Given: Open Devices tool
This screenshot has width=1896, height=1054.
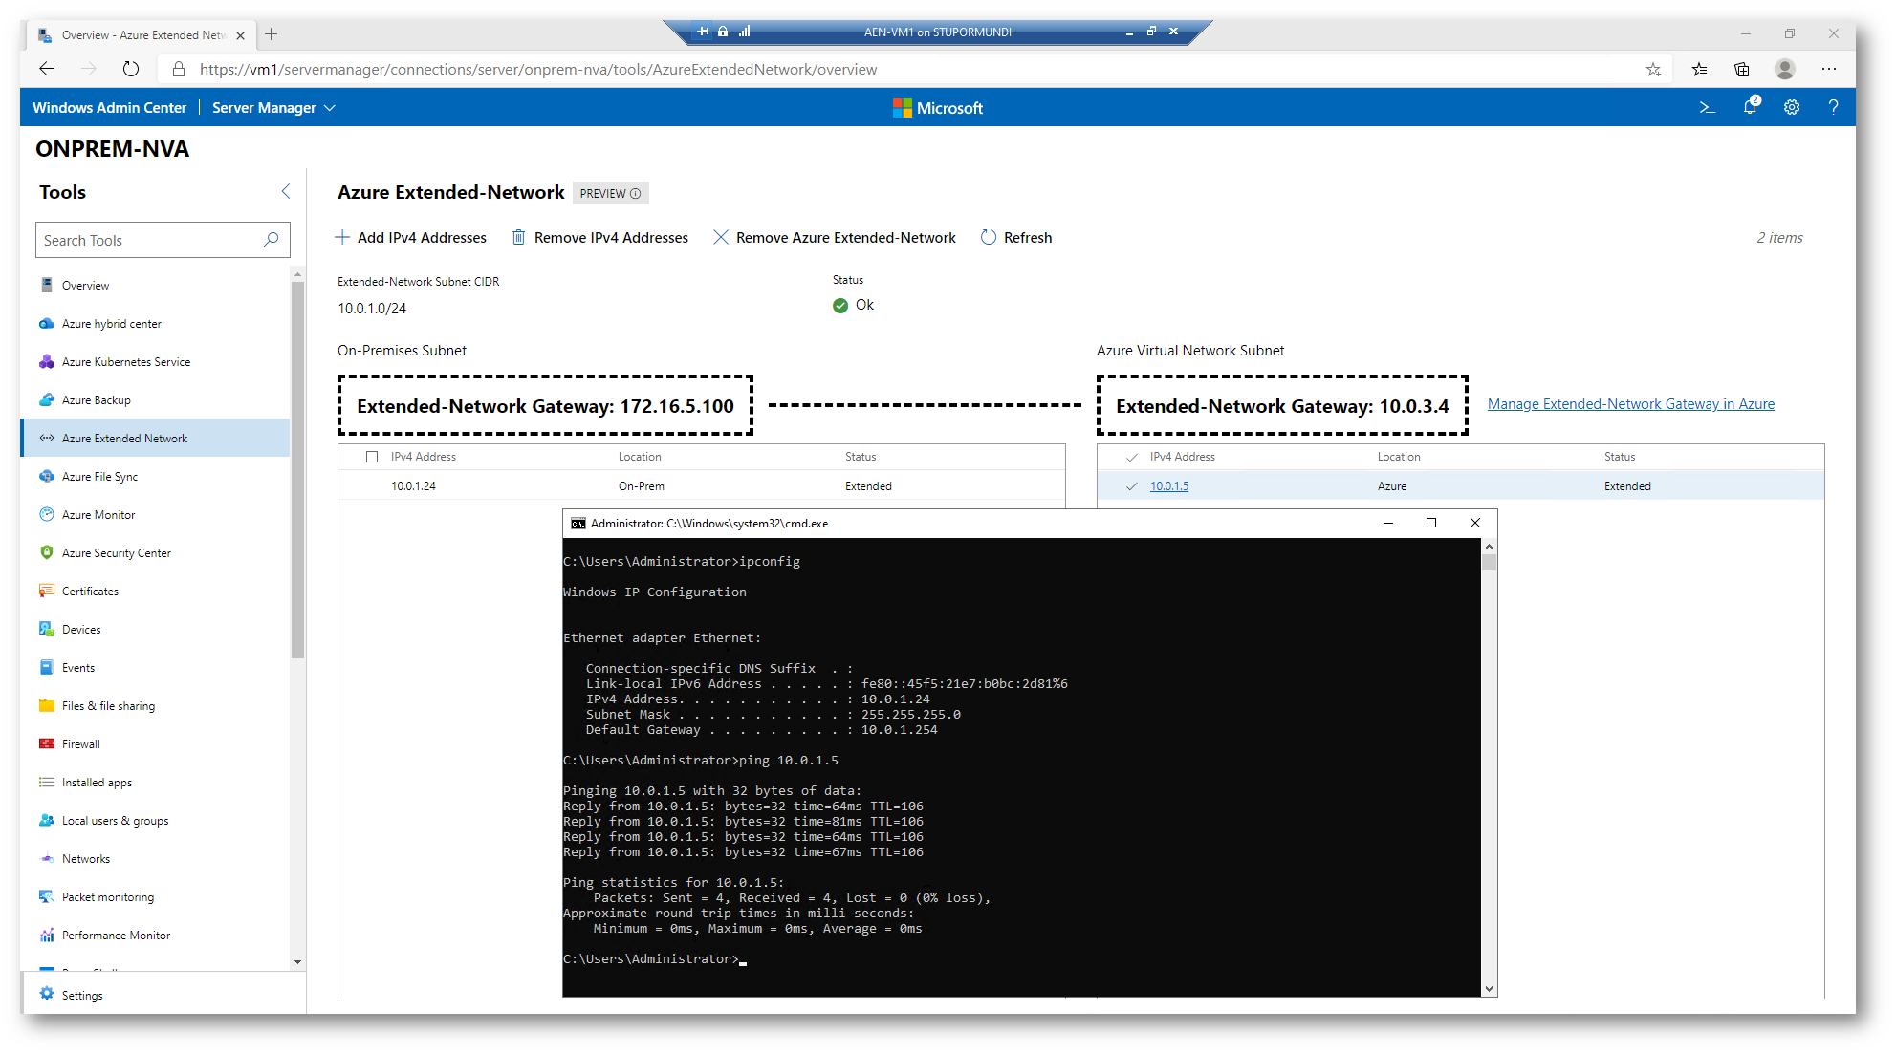Looking at the screenshot, I should coord(155,629).
